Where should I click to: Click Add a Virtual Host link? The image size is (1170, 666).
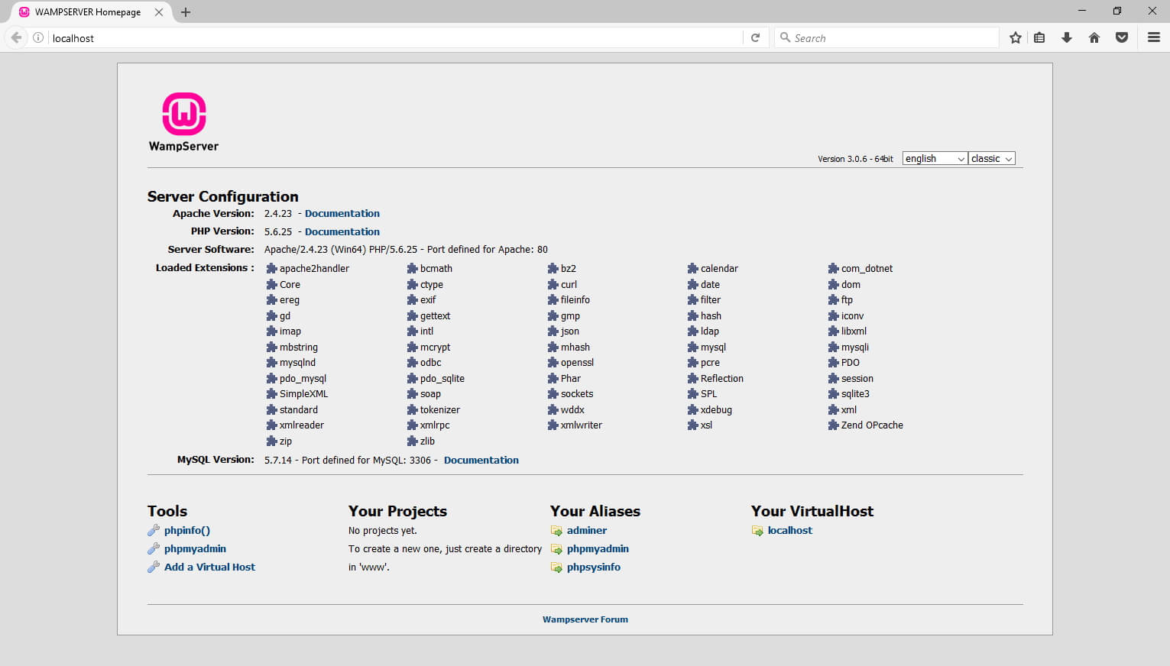(x=209, y=567)
